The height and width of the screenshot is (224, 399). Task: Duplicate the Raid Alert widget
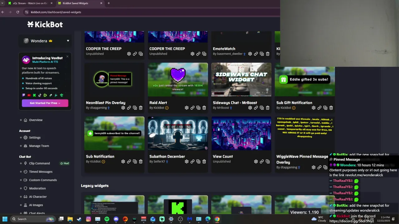click(x=198, y=108)
